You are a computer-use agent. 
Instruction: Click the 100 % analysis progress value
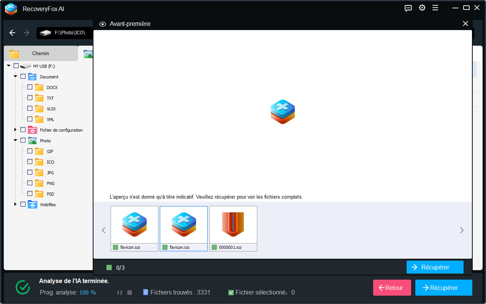point(88,293)
